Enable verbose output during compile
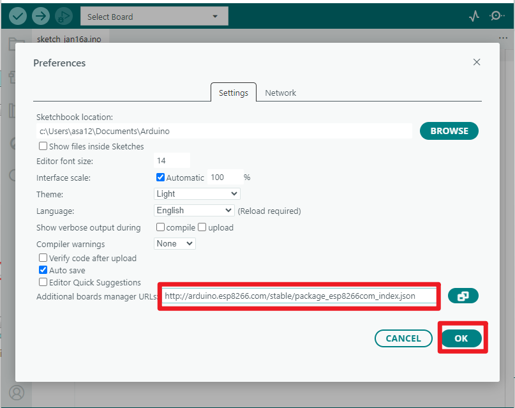The height and width of the screenshot is (408, 515). pos(160,227)
